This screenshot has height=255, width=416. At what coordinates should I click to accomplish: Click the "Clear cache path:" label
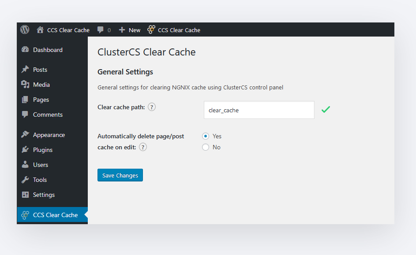click(x=121, y=107)
